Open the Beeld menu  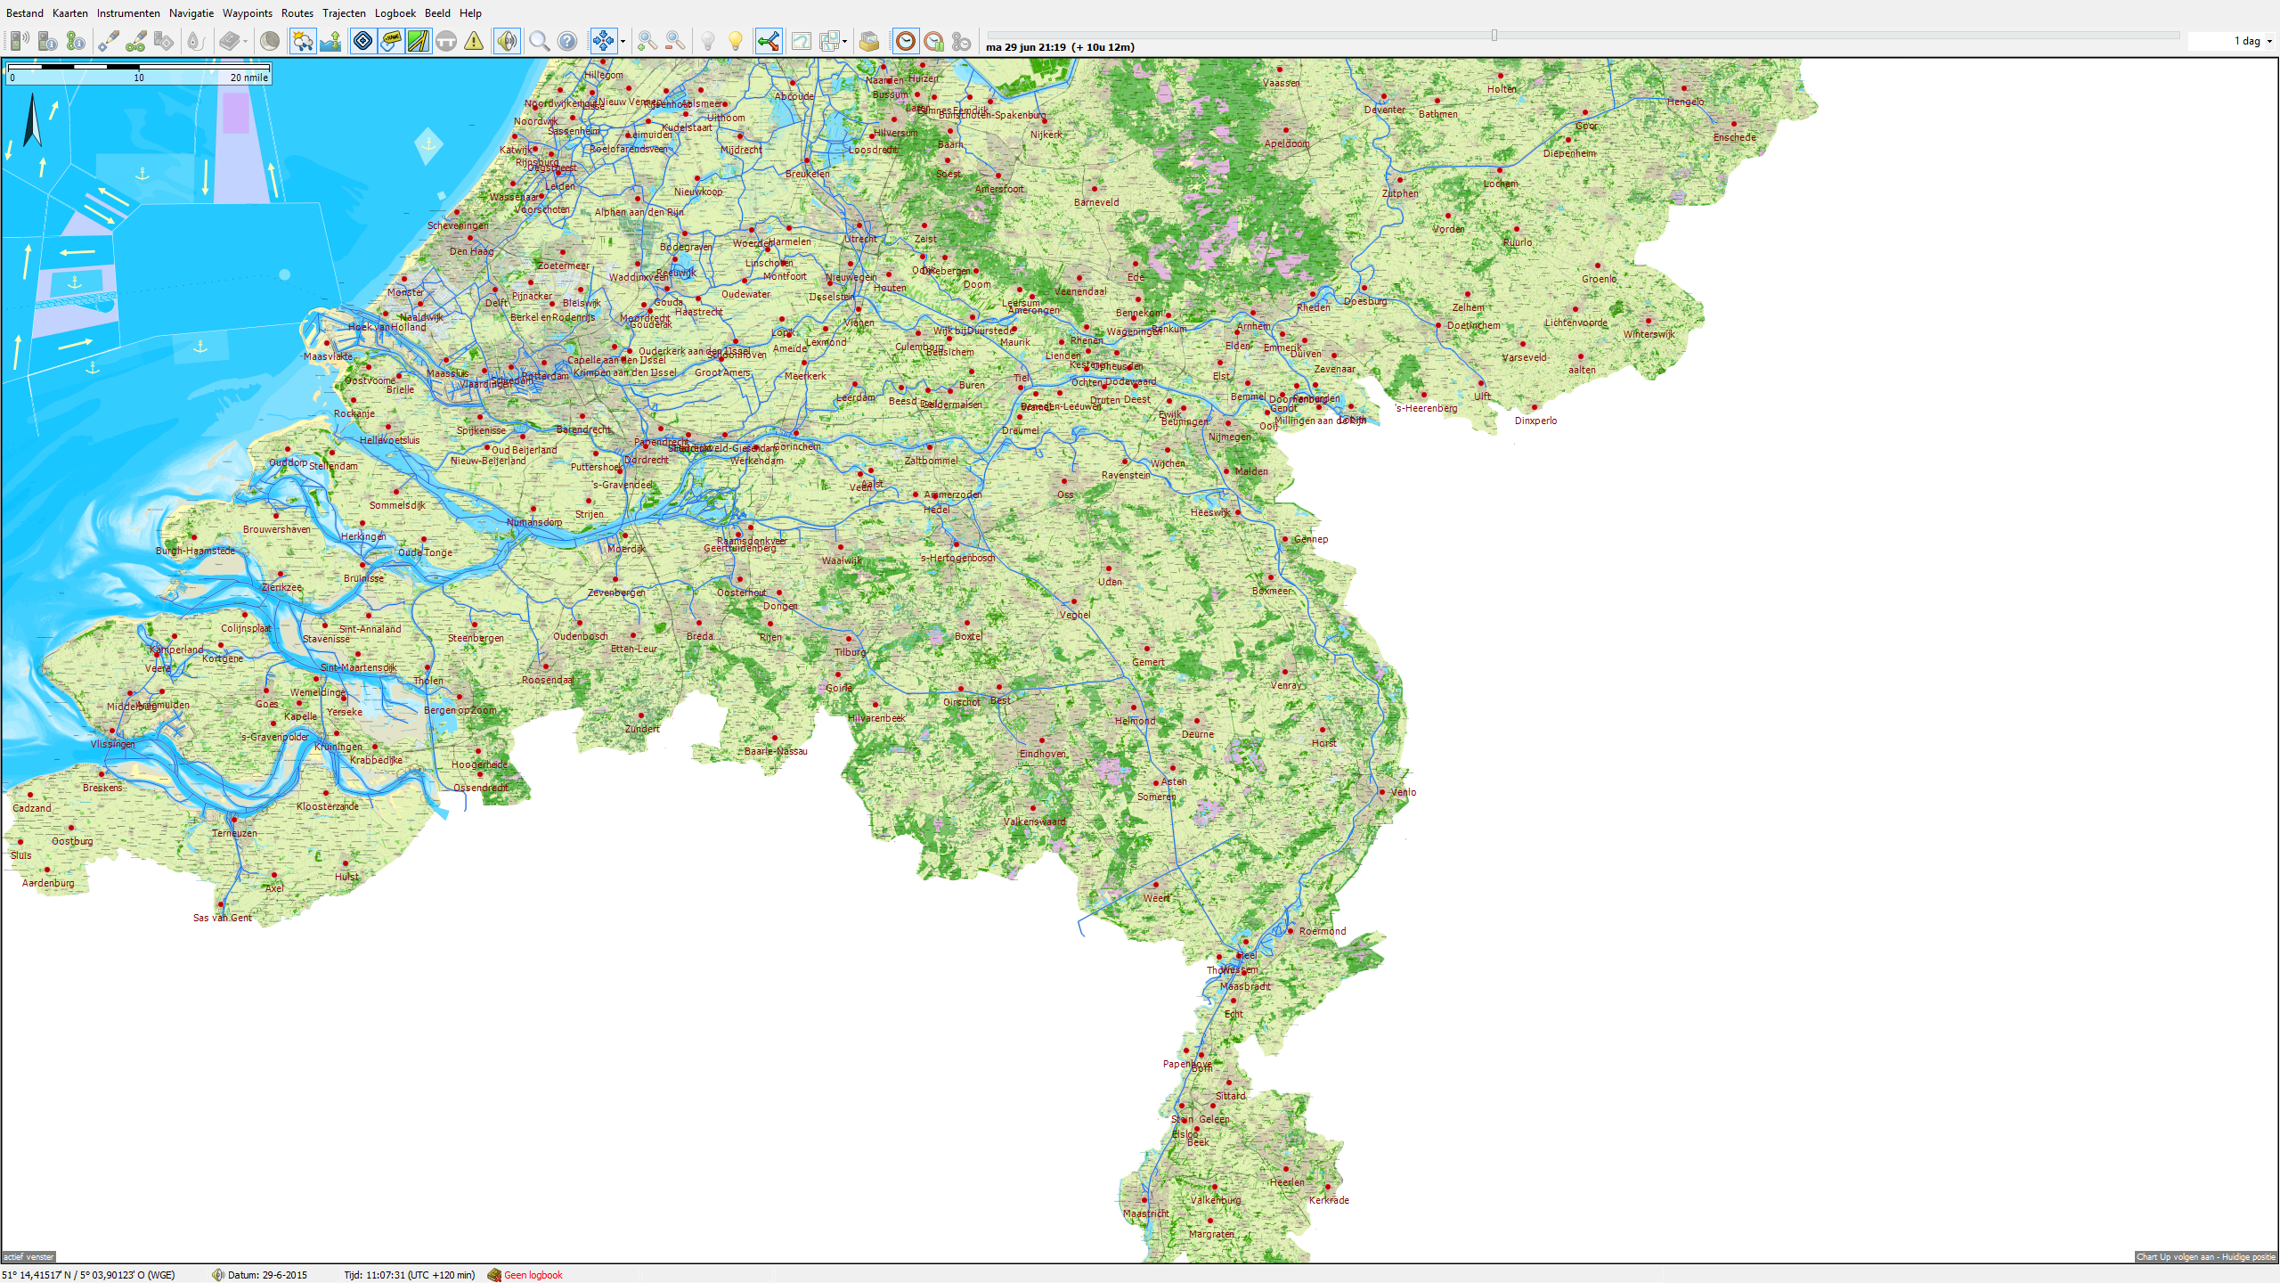pos(437,13)
